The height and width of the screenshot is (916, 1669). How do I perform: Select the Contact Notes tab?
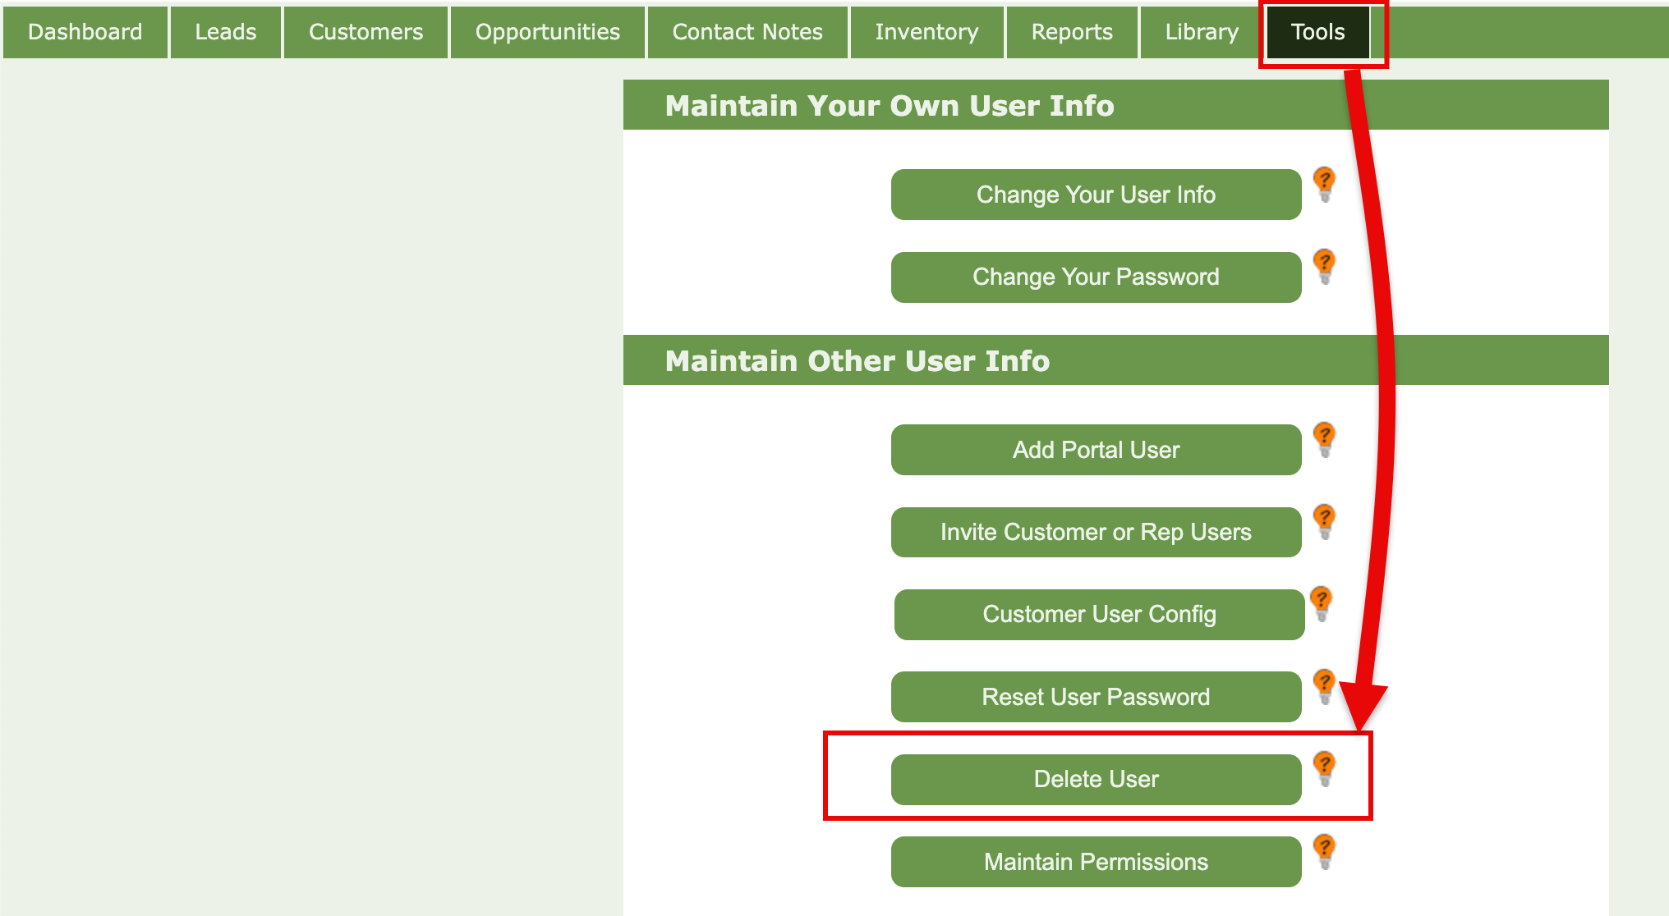[747, 32]
